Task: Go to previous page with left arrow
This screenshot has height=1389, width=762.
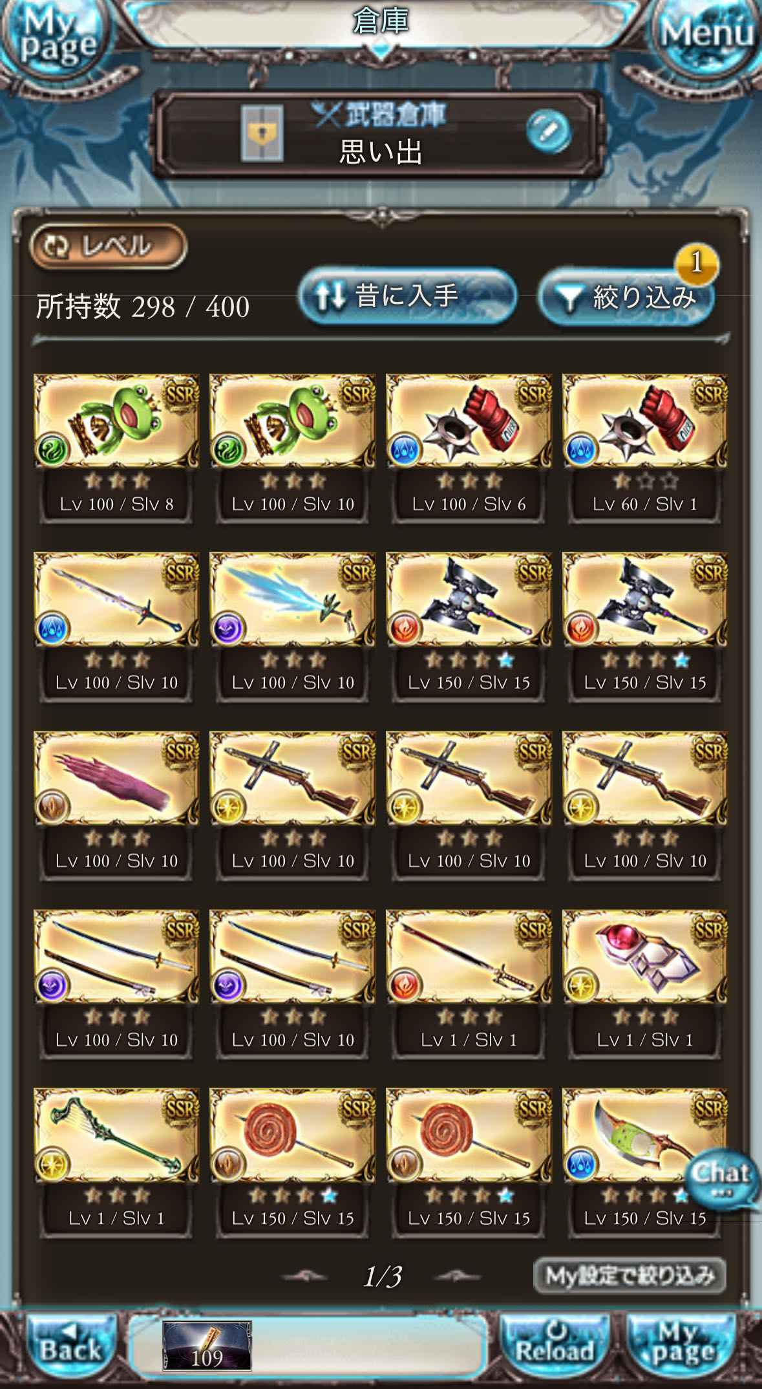Action: click(x=305, y=1276)
